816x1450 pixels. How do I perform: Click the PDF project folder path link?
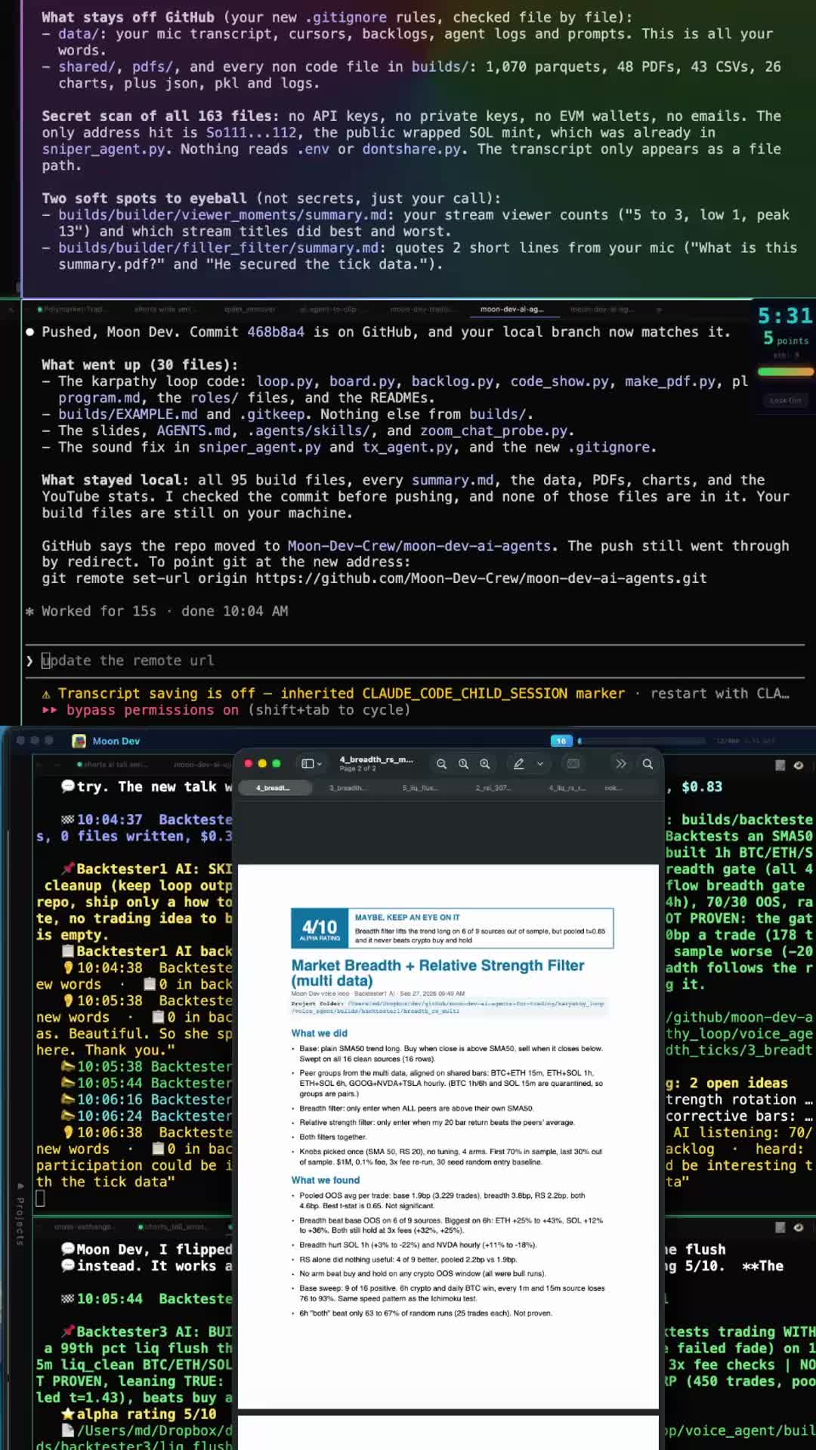click(x=448, y=1007)
